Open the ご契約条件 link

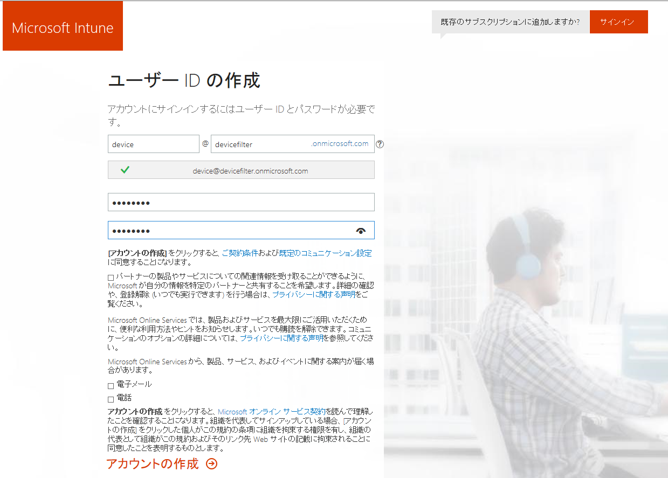[239, 253]
